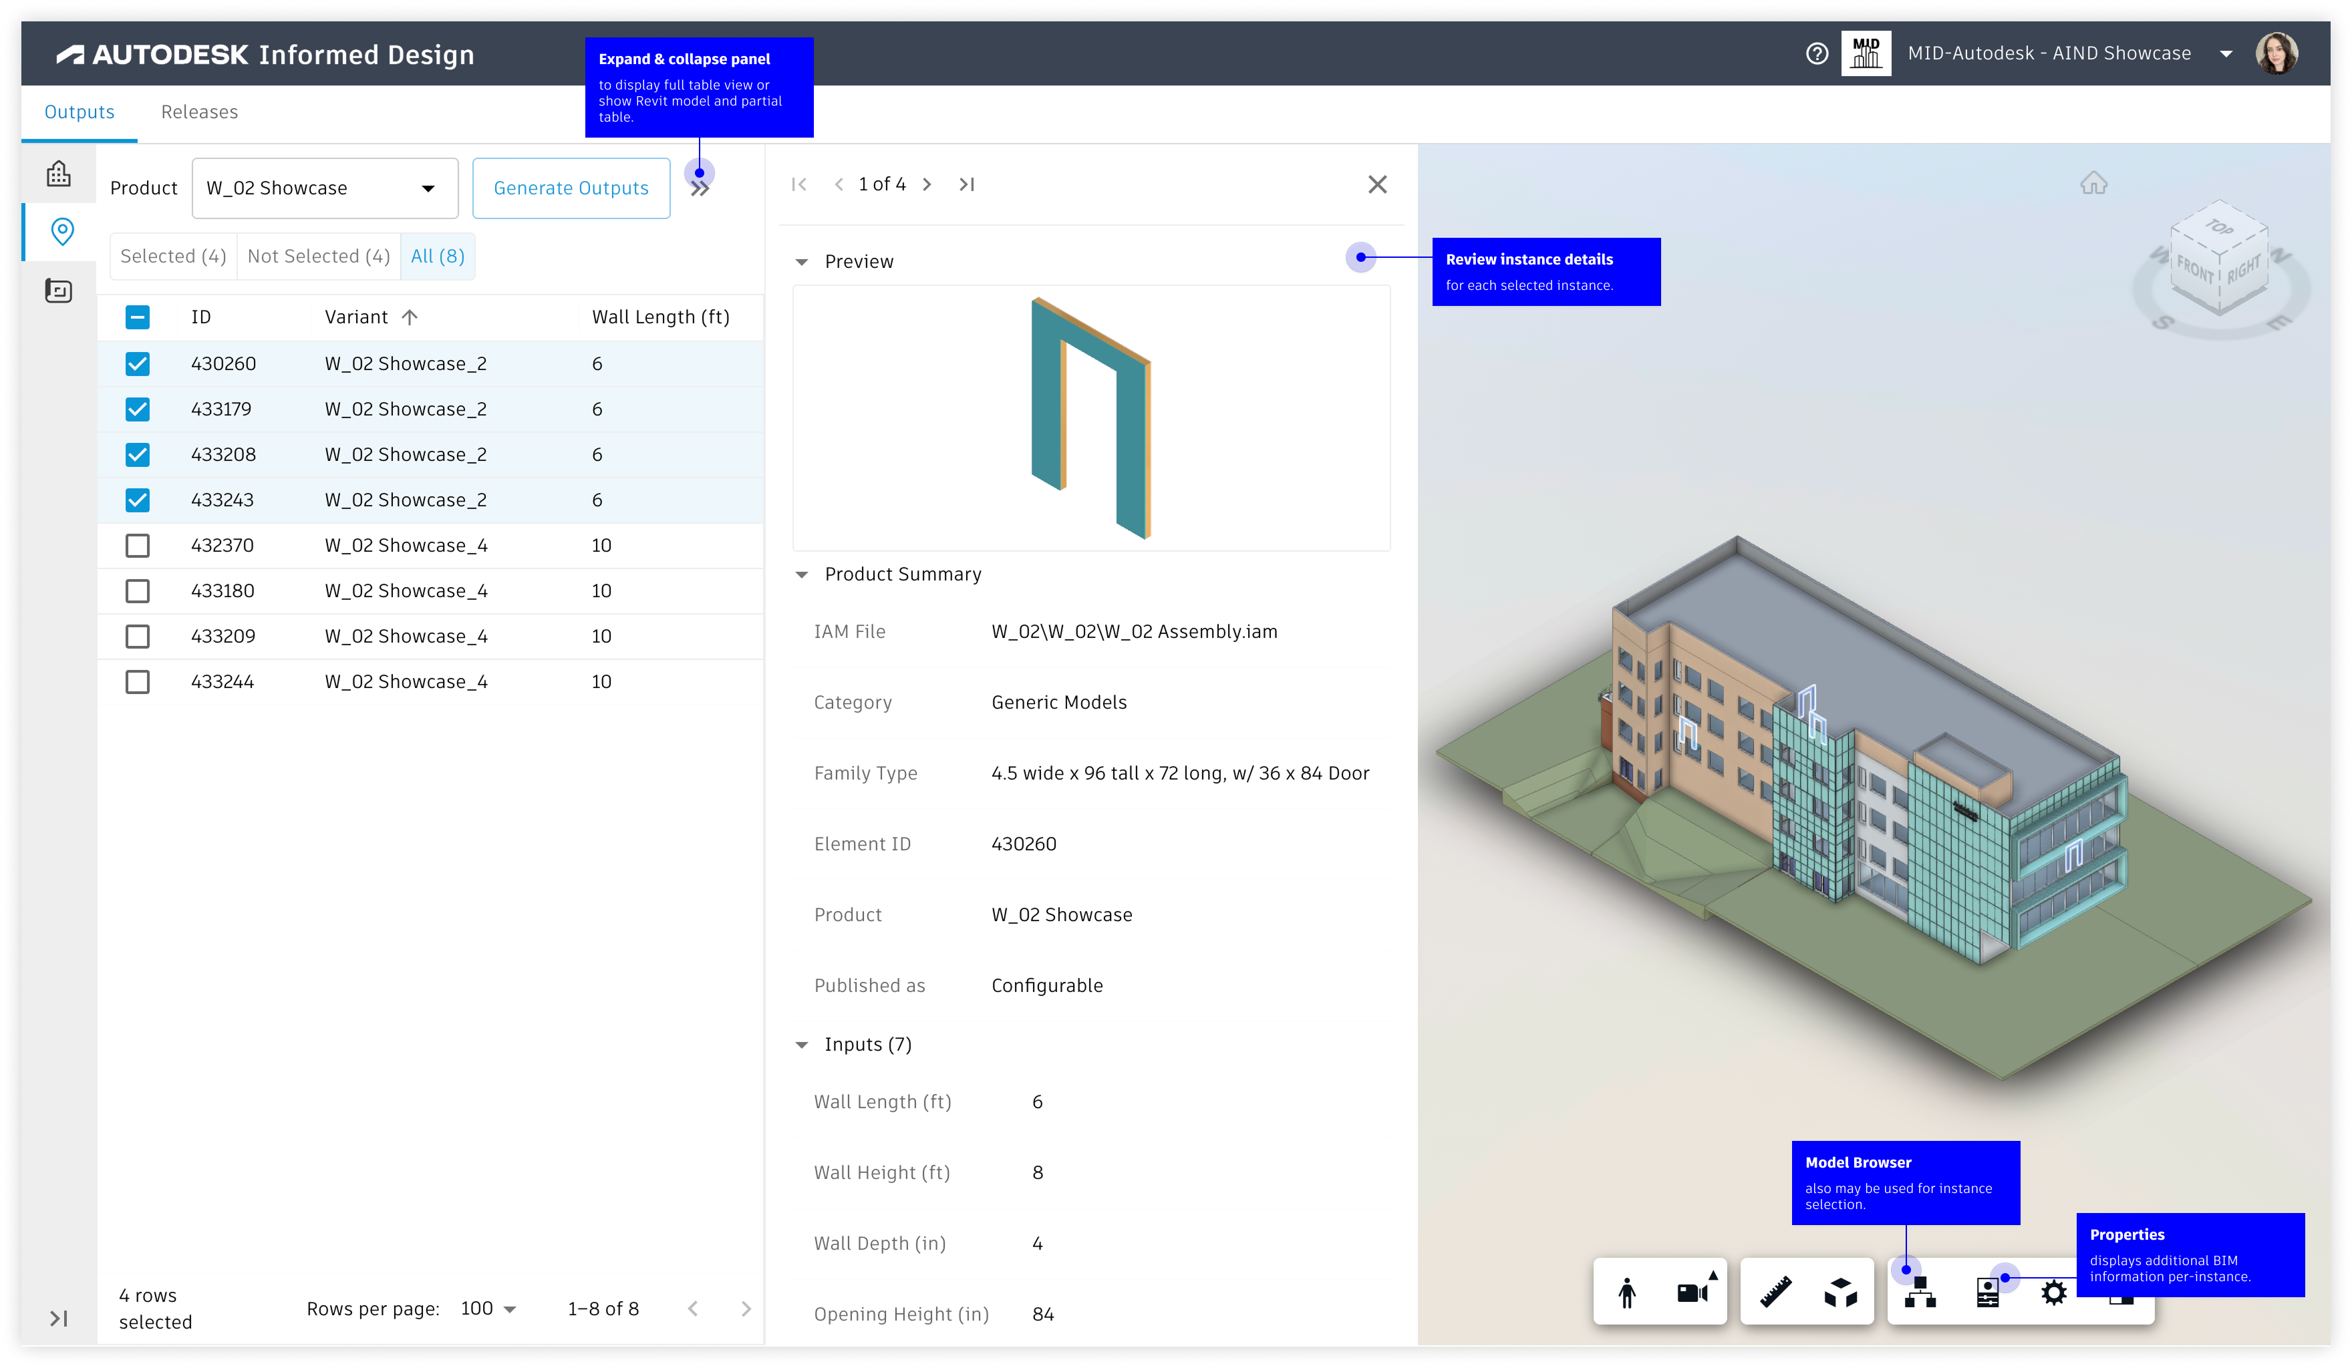2352x1368 pixels.
Task: Open viewer Settings gear
Action: coord(2053,1293)
